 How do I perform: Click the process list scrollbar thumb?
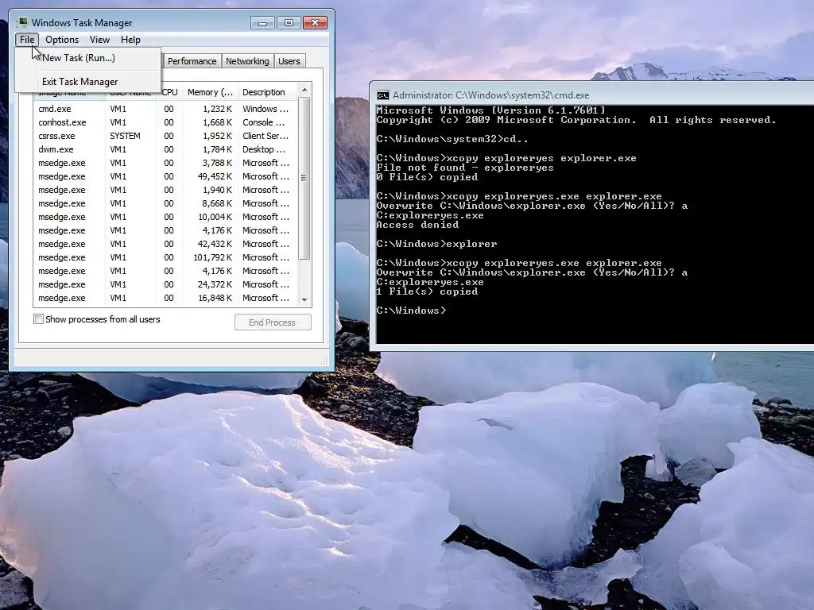(304, 179)
